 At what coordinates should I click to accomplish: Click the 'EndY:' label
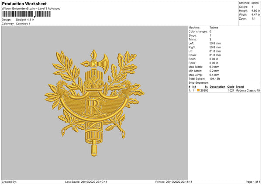pyautogui.click(x=192, y=63)
